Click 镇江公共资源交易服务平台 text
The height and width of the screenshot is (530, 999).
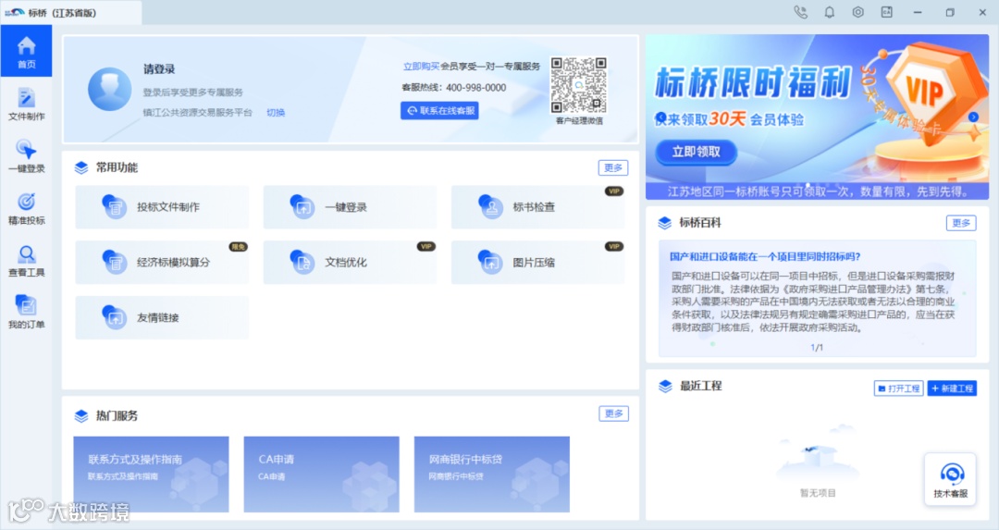tap(198, 113)
